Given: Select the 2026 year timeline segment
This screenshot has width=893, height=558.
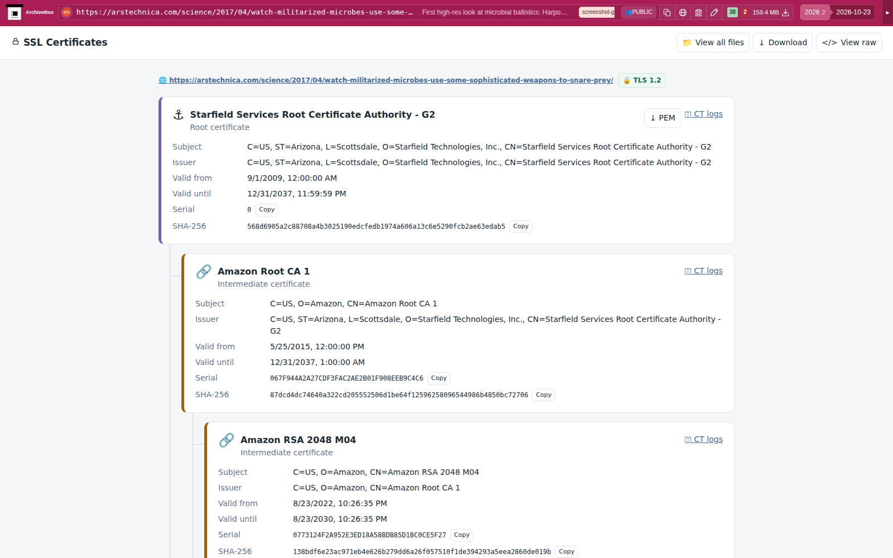Looking at the screenshot, I should click(x=815, y=12).
